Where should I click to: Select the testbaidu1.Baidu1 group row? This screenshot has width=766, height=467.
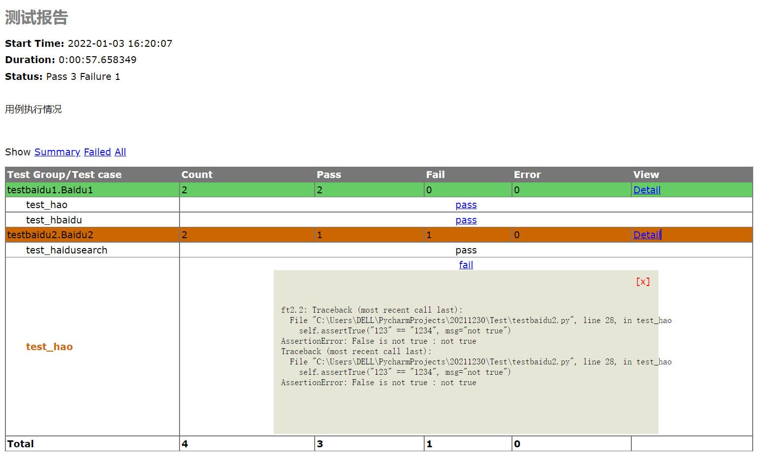click(x=379, y=190)
